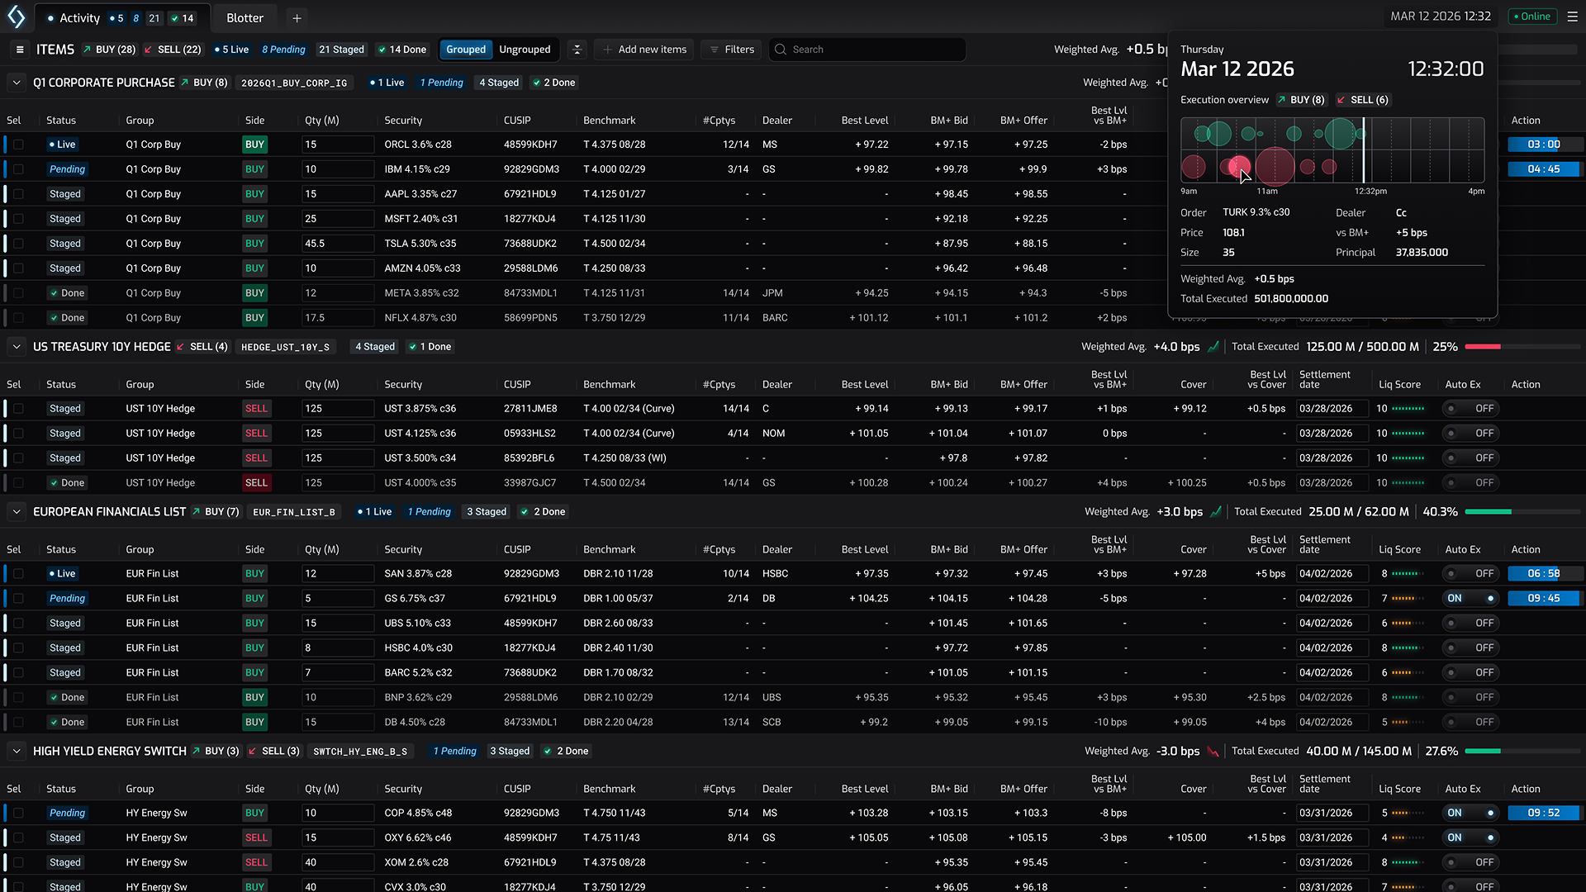Enable Auto Ex for UST 3.875% c36
This screenshot has height=892, width=1586.
[1471, 409]
